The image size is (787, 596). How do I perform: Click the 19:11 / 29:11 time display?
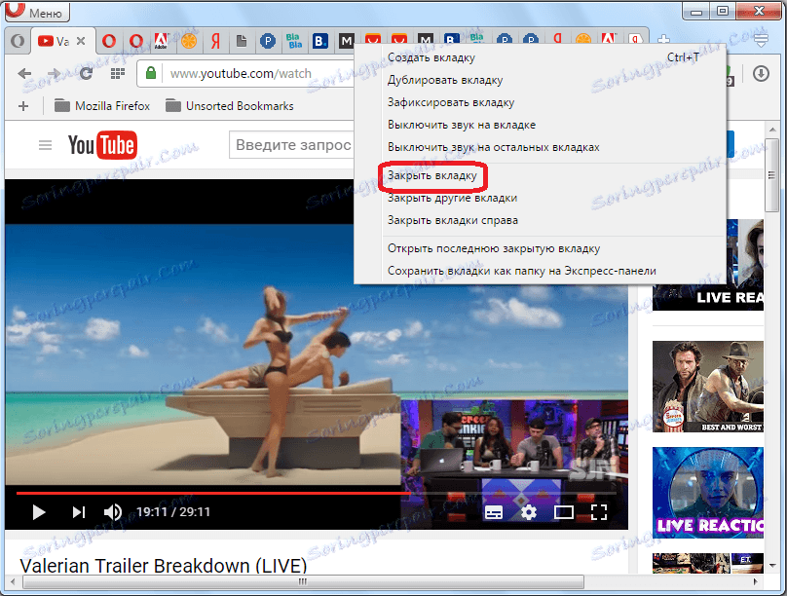(173, 512)
